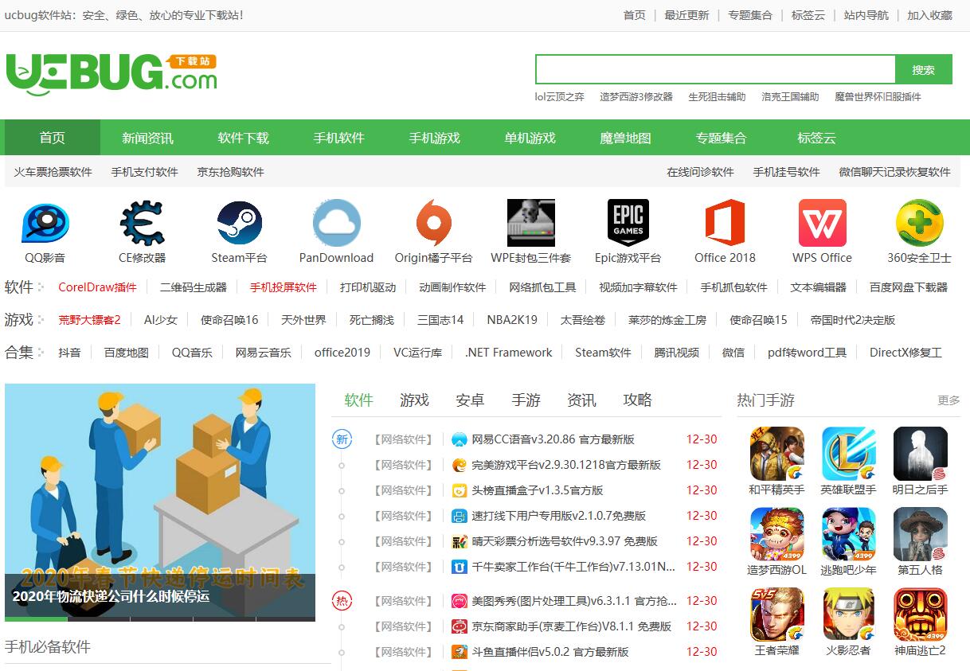Open the 火车票抢票软件 link
The width and height of the screenshot is (970, 671).
53,172
